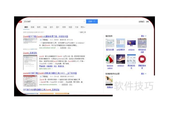The image size is (169, 113).
Task: Switch to the 地图 tab
Action: pos(70,27)
